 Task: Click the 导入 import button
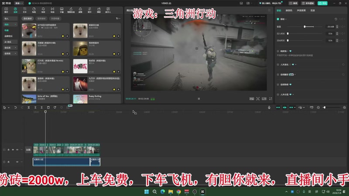10,18
